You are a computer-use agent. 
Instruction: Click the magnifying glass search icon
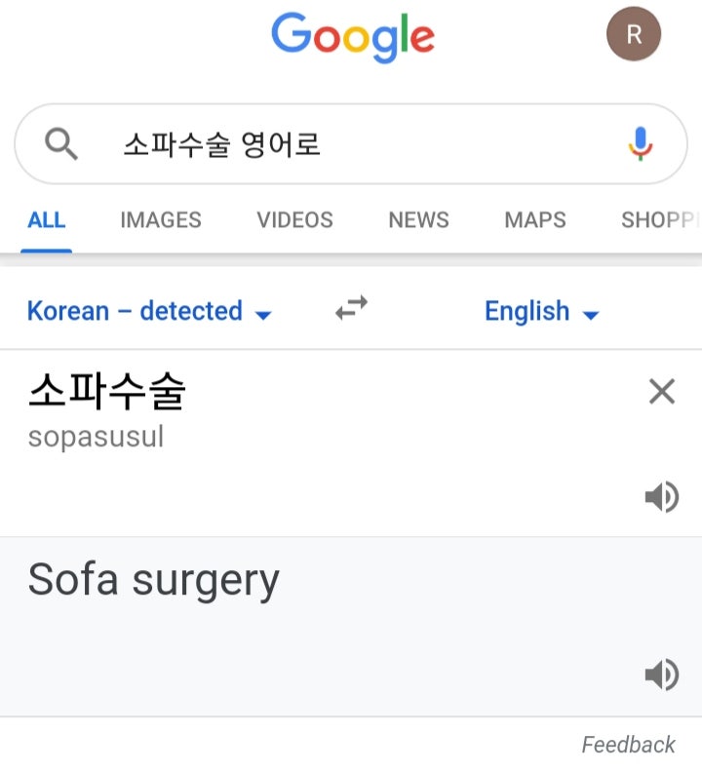61,143
